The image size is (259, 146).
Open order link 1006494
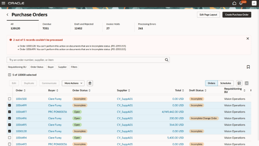(x=21, y=138)
